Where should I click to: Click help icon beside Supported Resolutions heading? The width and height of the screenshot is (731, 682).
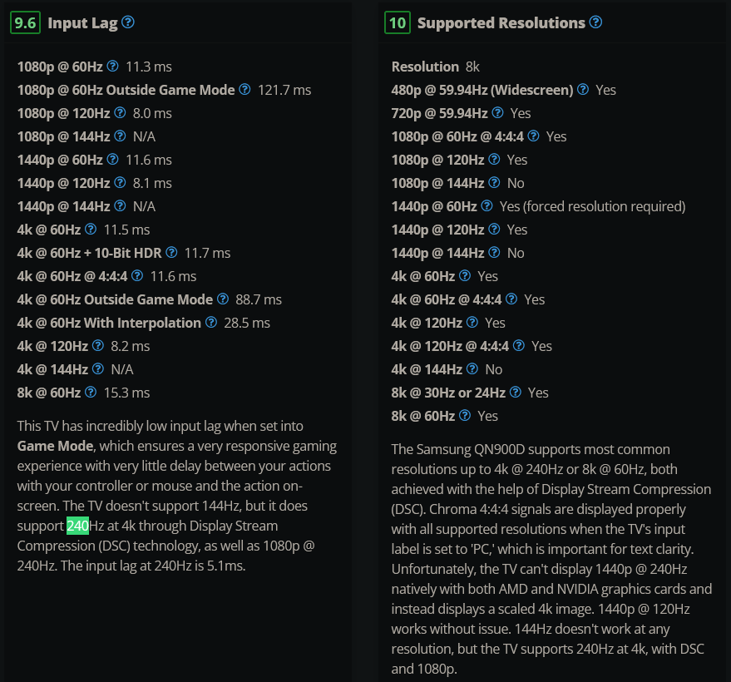(x=595, y=22)
